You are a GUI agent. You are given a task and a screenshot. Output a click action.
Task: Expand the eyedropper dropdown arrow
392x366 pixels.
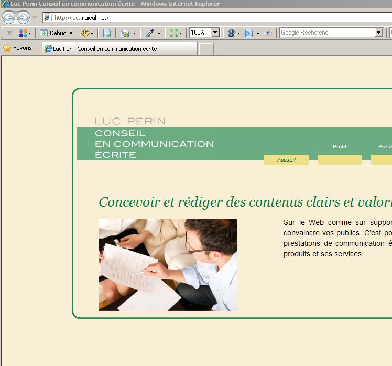pos(159,33)
